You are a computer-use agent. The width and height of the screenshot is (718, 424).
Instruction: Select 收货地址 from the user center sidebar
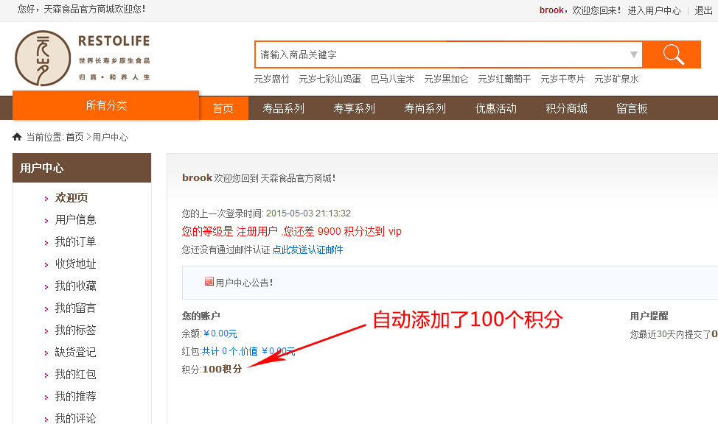point(77,264)
